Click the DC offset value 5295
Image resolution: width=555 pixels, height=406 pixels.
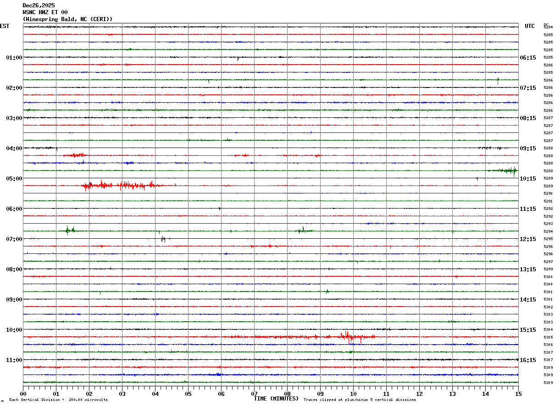tap(548, 239)
